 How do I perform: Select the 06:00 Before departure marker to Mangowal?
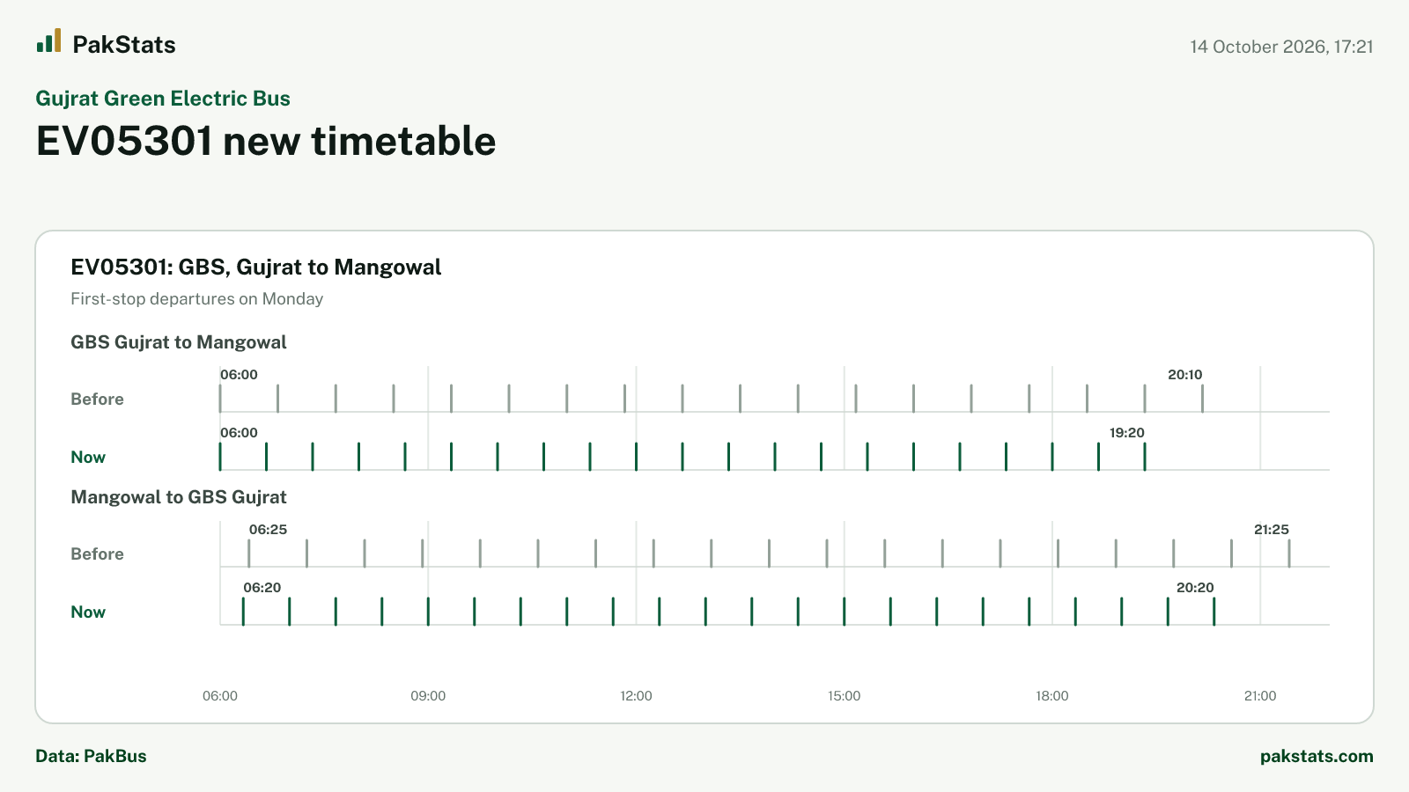point(220,399)
